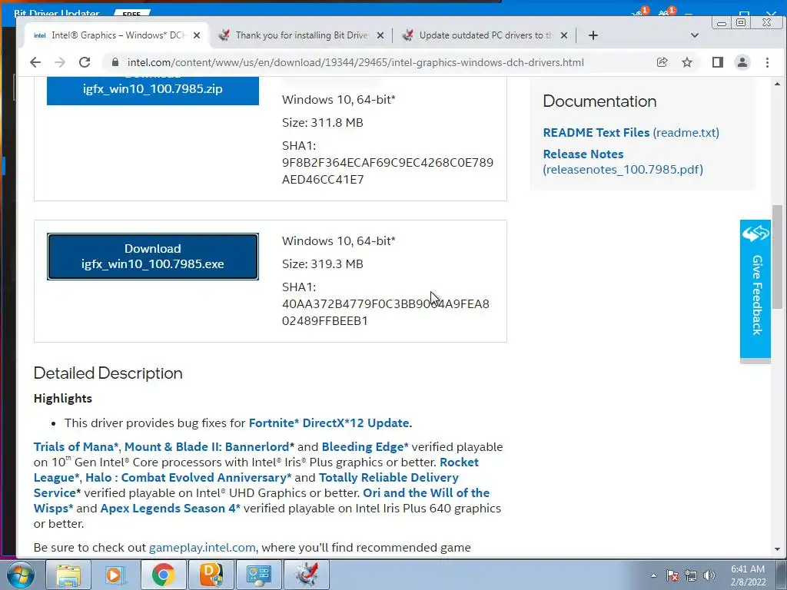Open the network tray icon
Viewport: 787px width, 590px height.
[x=691, y=575]
